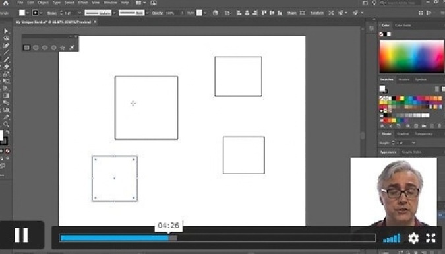Click the Swatch Libraries menu icon
Image resolution: width=445 pixels, height=254 pixels.
click(x=383, y=126)
